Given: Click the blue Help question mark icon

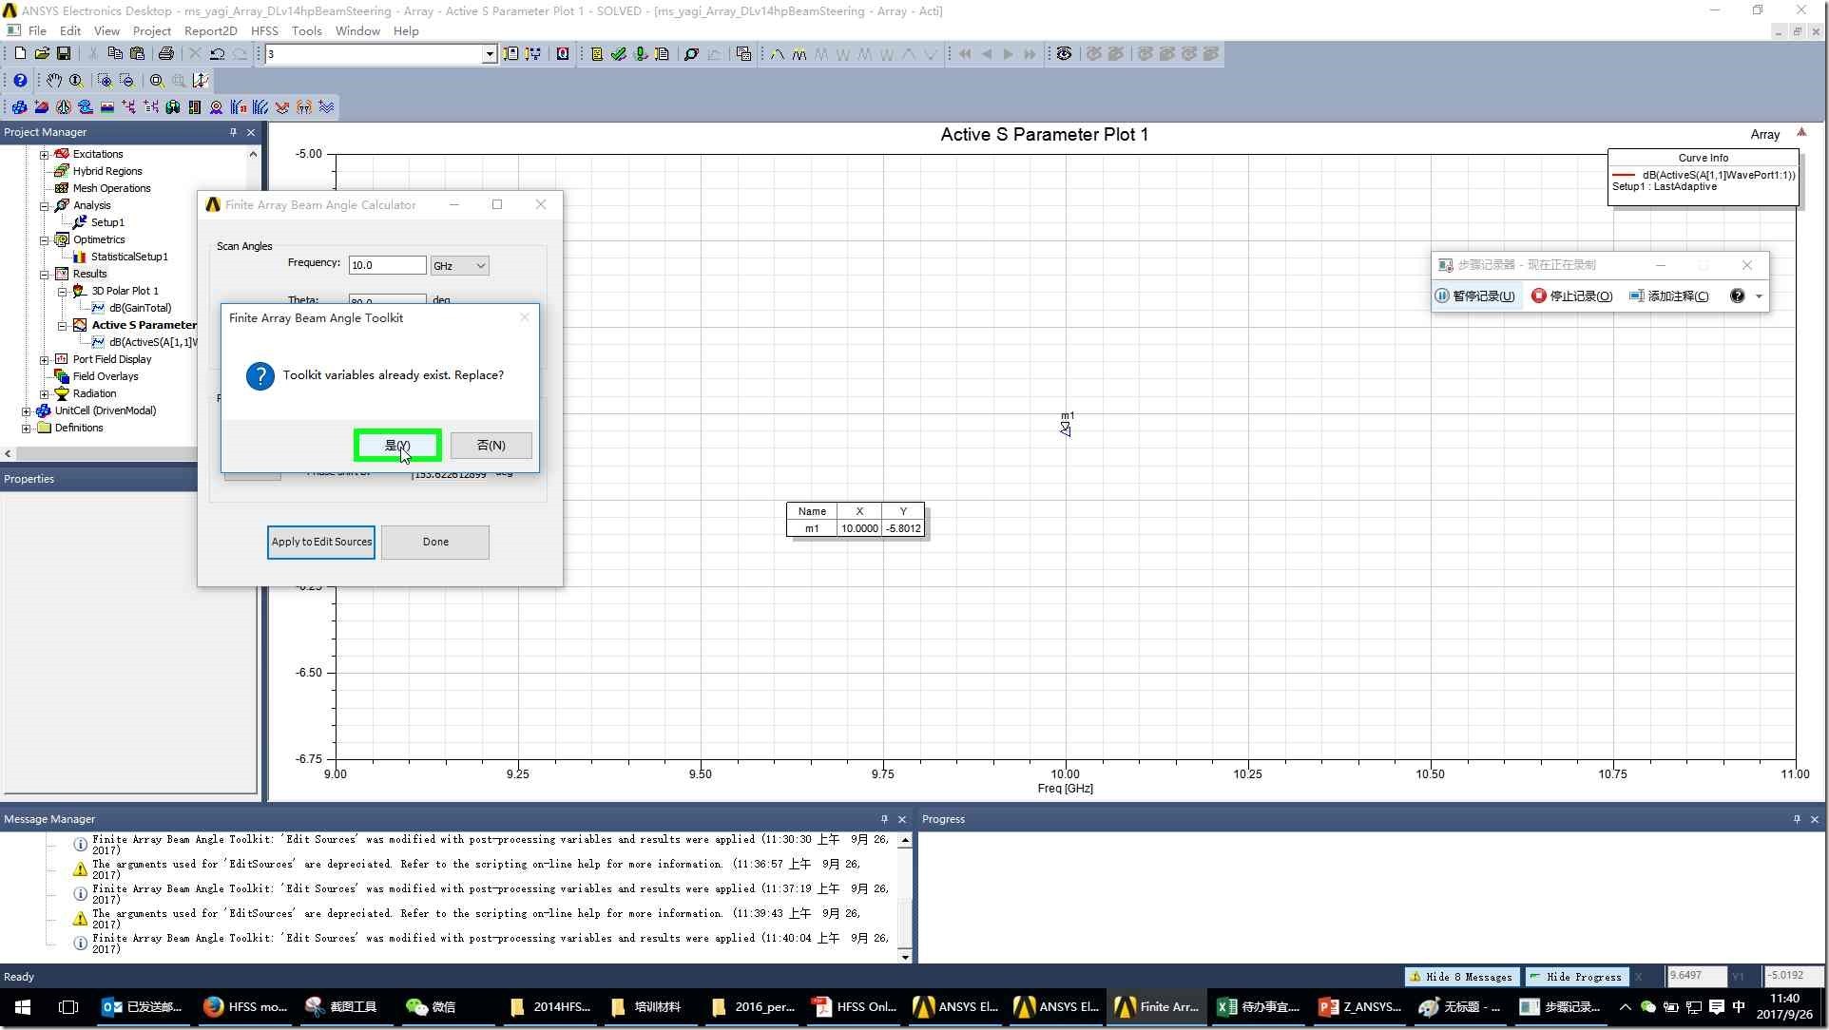Looking at the screenshot, I should 19,81.
